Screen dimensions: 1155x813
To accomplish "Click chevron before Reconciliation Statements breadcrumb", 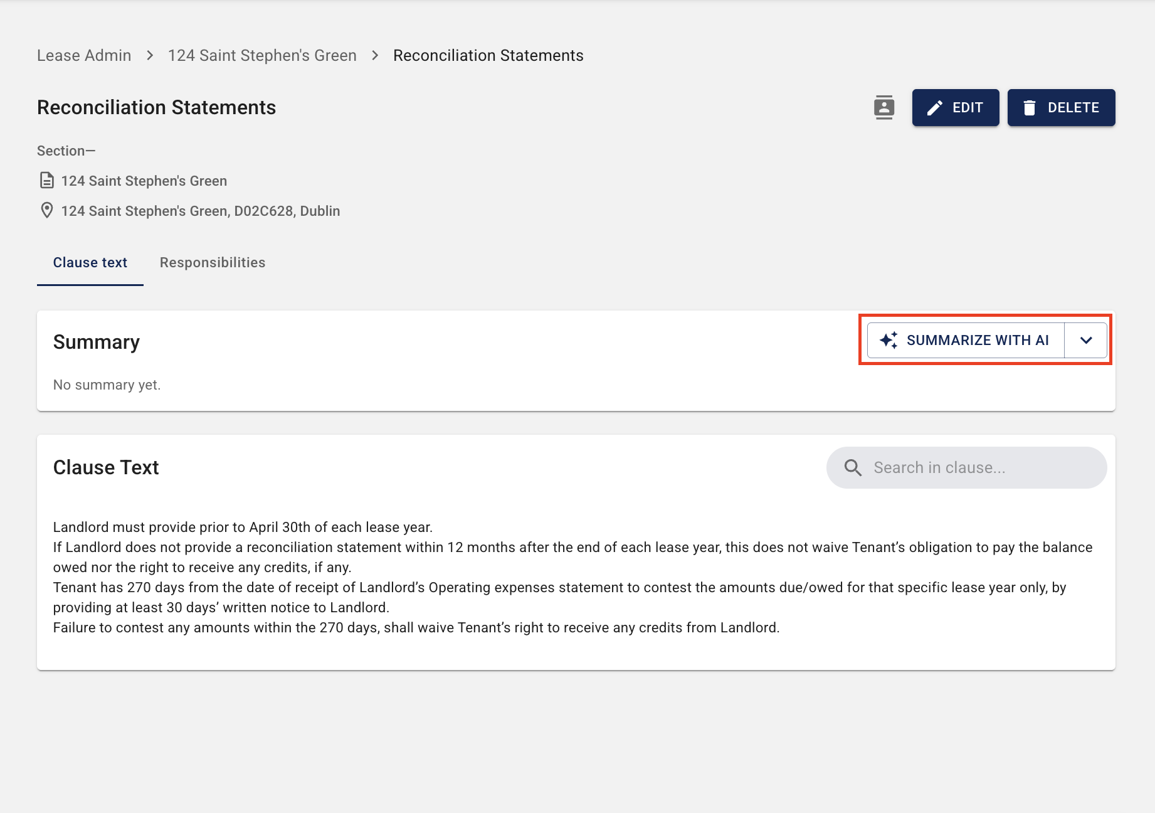I will point(375,55).
